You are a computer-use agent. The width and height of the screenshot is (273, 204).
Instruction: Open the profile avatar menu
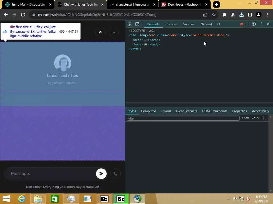[x=259, y=15]
